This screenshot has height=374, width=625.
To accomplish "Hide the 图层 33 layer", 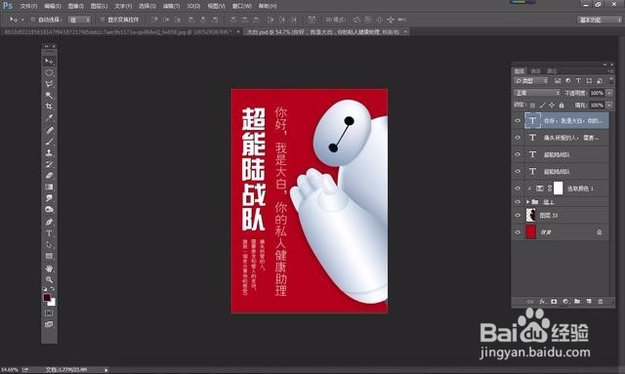I will coord(518,215).
